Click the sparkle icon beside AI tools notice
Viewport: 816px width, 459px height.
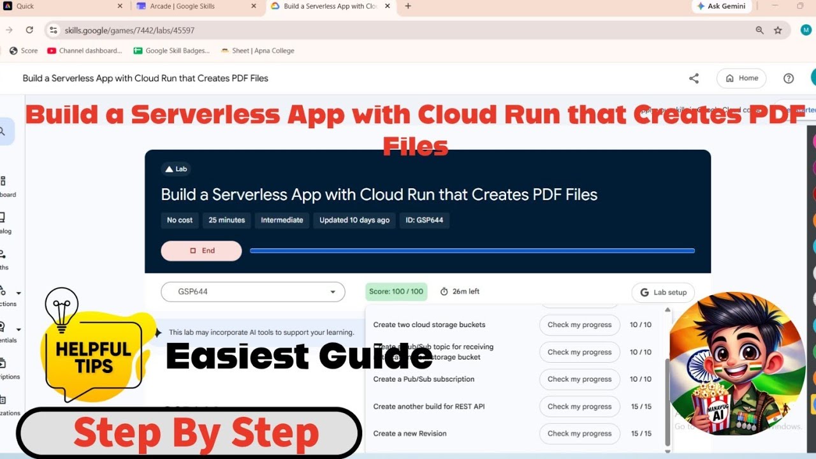point(158,332)
